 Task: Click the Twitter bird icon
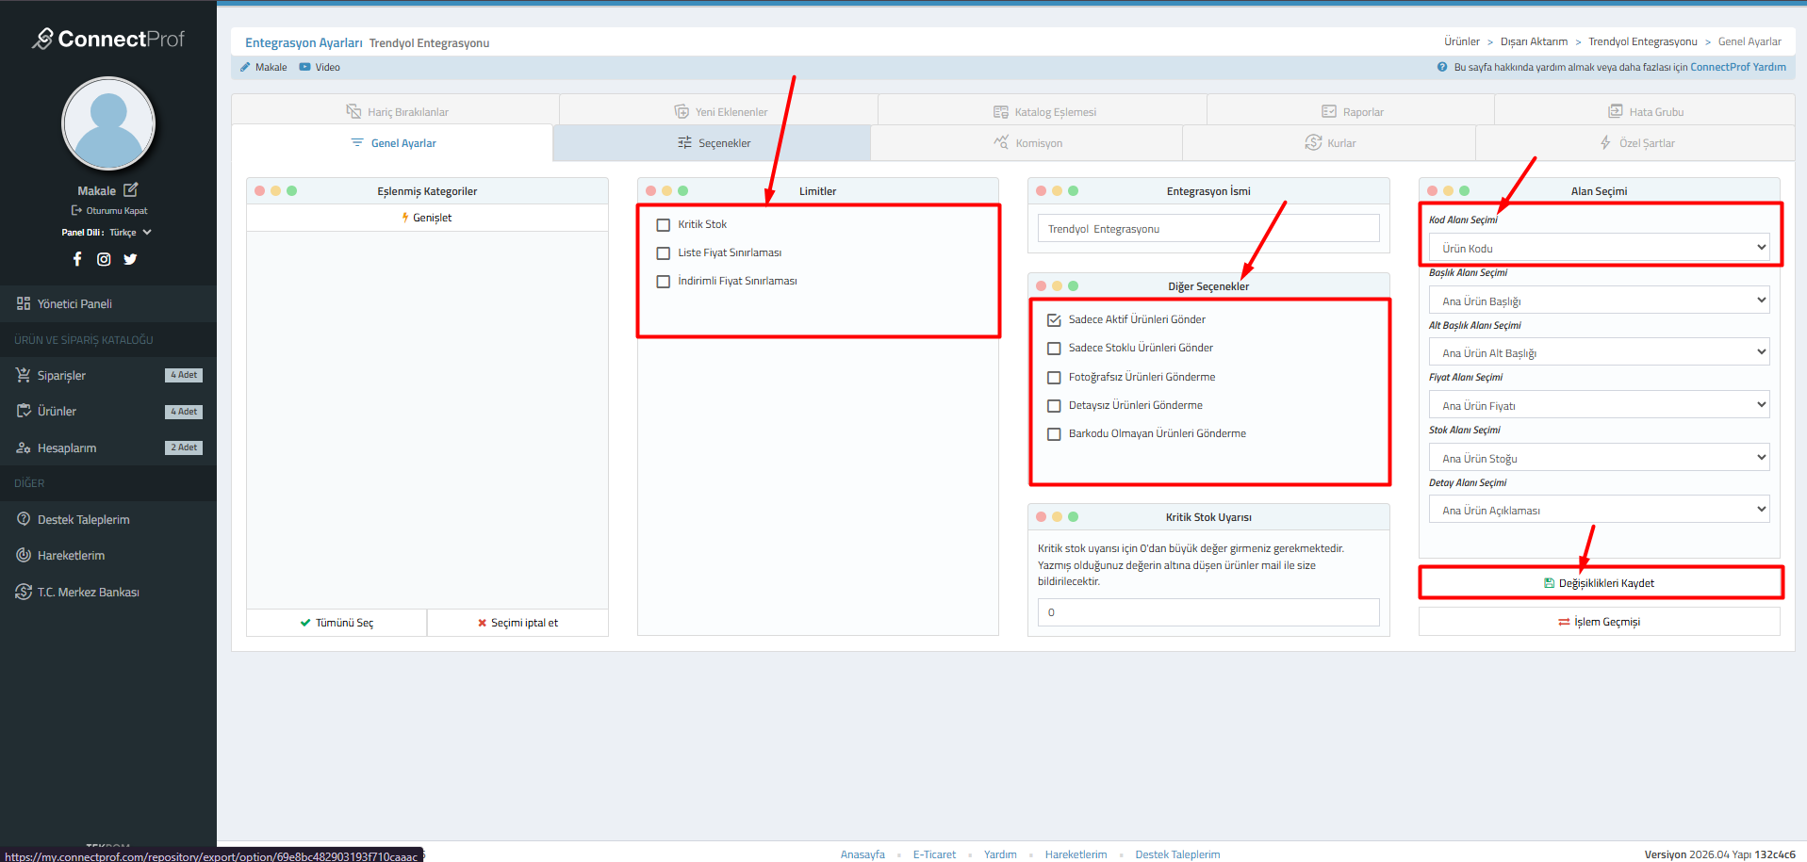130,259
